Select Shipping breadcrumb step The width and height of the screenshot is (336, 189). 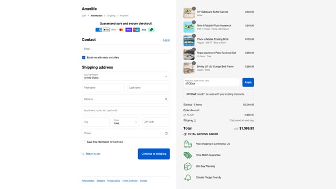click(111, 16)
